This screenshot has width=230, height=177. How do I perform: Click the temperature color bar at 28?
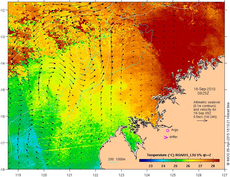(213, 161)
